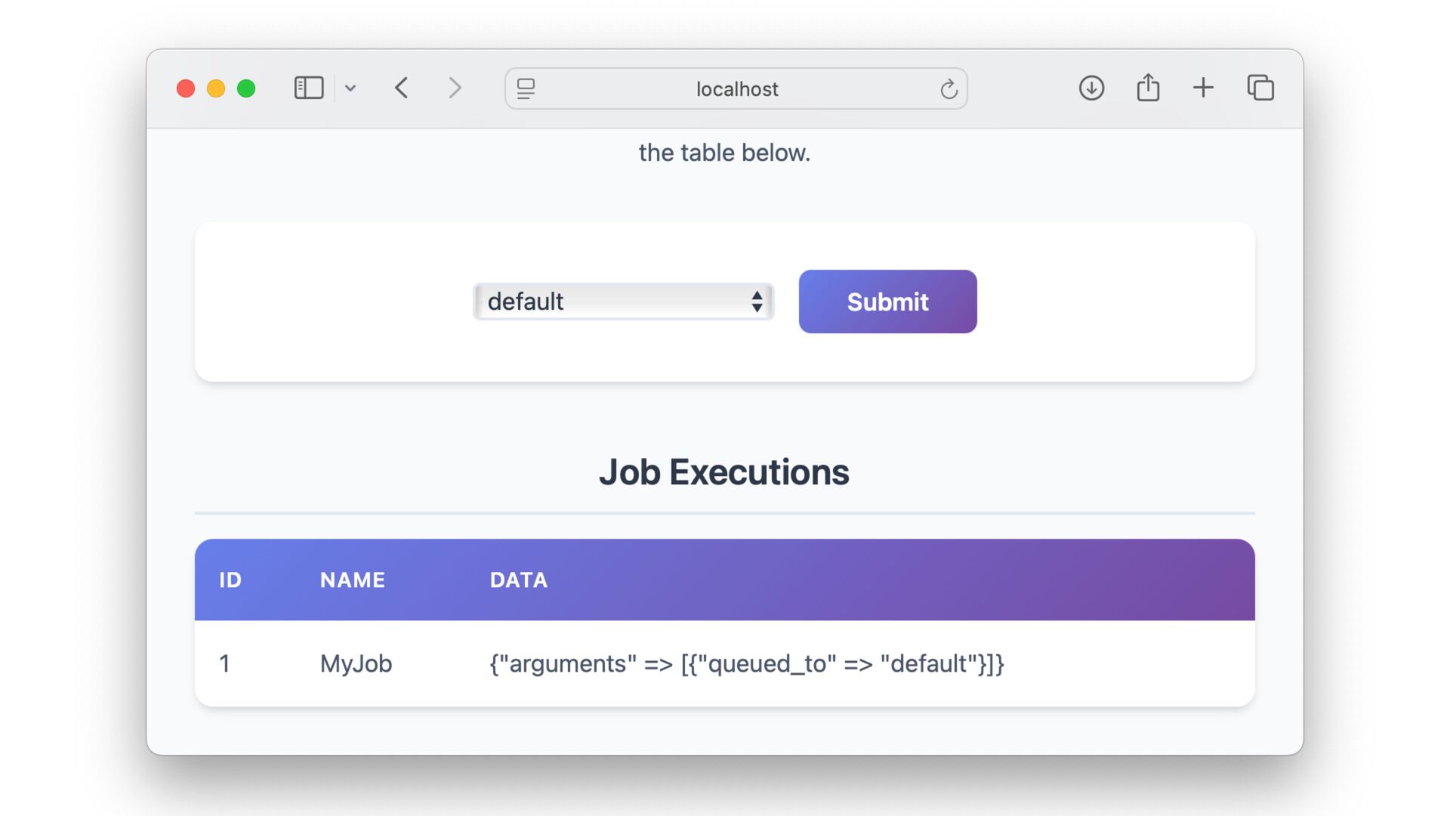Go back with the back arrow

(x=402, y=88)
